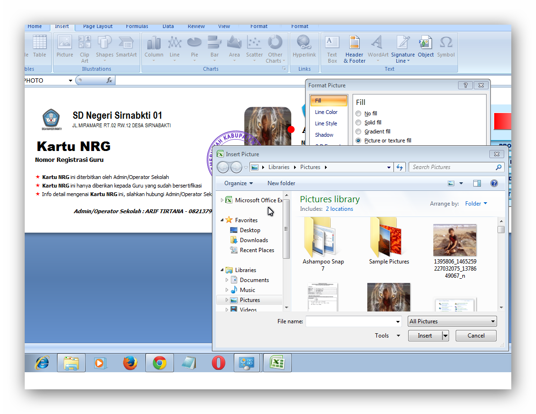Open the All Pictures file type dropdown

click(452, 321)
